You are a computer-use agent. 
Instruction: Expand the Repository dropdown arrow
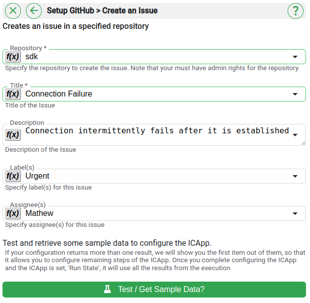(x=295, y=57)
